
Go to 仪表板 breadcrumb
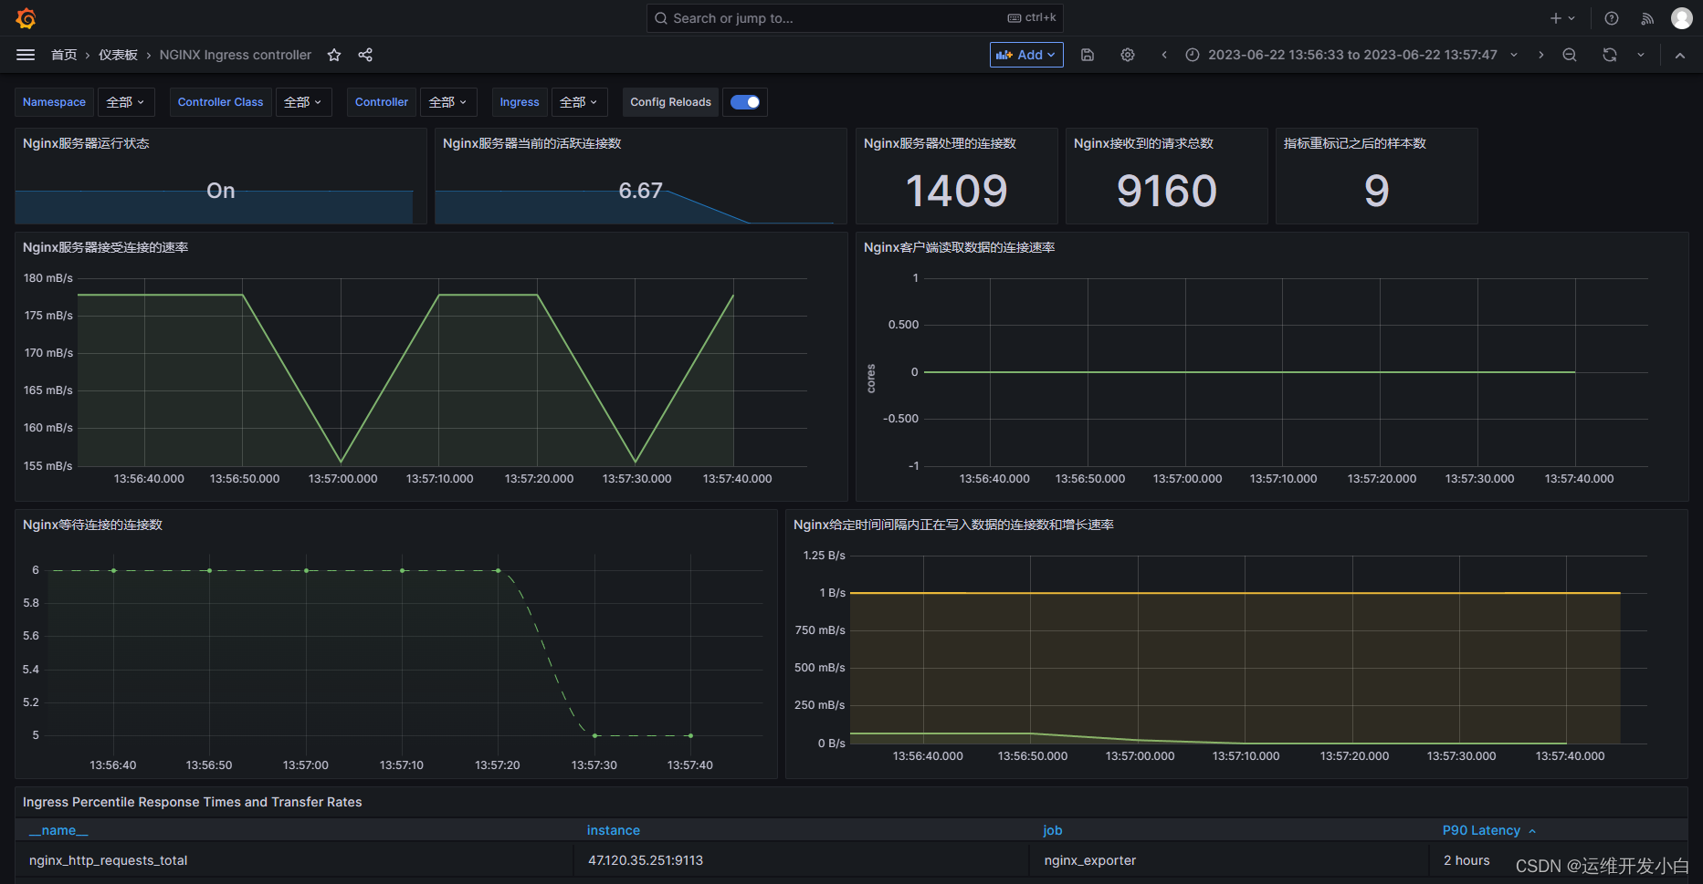click(x=118, y=55)
